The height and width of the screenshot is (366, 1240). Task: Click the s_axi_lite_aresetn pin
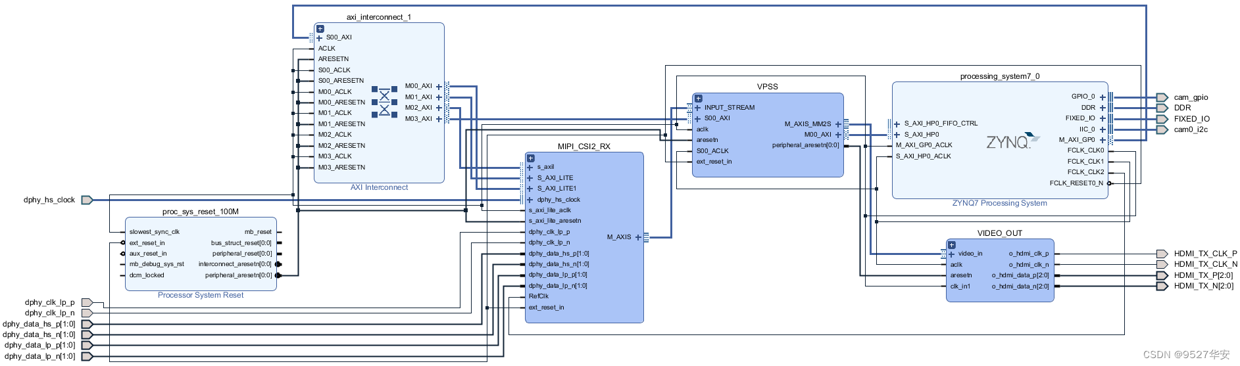coord(555,221)
